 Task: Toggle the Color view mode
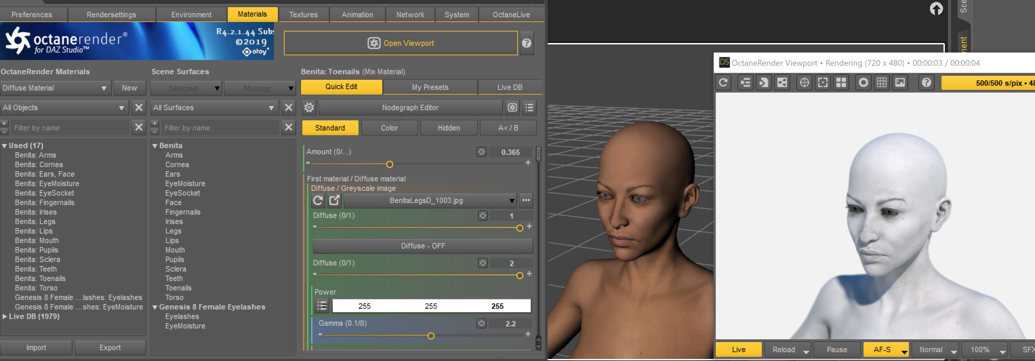pos(389,128)
